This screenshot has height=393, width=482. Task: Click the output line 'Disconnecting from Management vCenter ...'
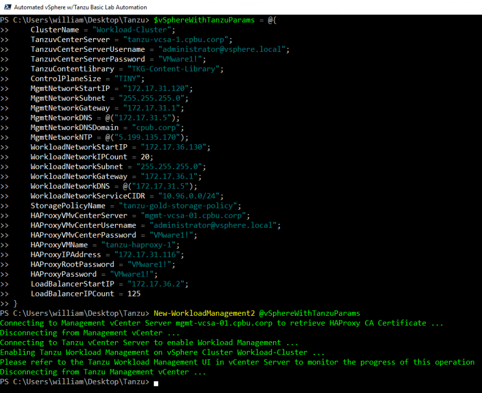pyautogui.click(x=90, y=333)
